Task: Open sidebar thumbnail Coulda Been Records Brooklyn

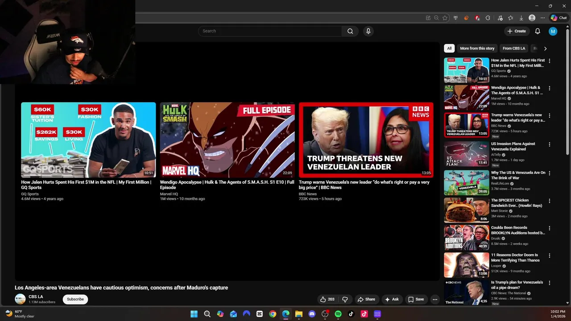Action: click(466, 238)
